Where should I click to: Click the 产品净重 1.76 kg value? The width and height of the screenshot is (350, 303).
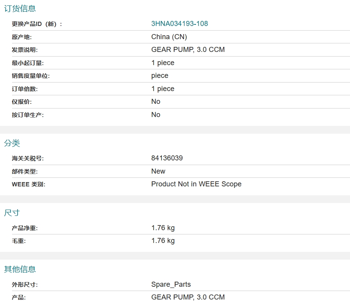[x=163, y=228]
